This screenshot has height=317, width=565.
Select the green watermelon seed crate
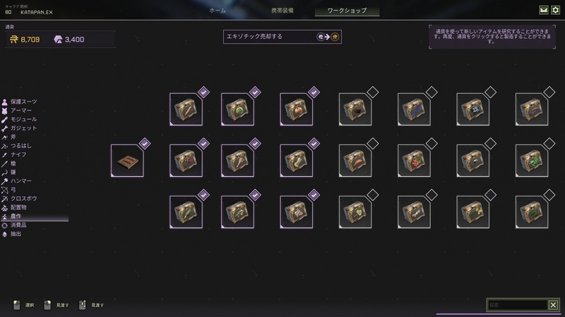pos(237,109)
